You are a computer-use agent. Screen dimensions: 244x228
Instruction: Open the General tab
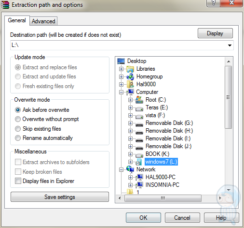(x=17, y=20)
